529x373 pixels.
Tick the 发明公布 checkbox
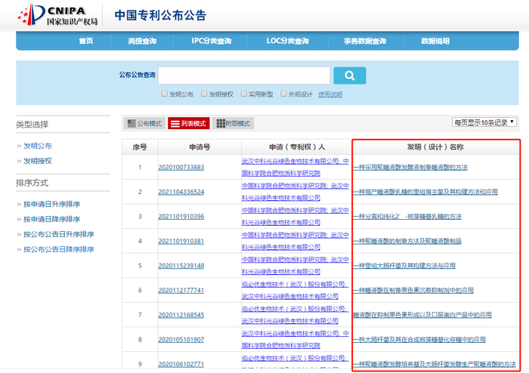point(164,94)
